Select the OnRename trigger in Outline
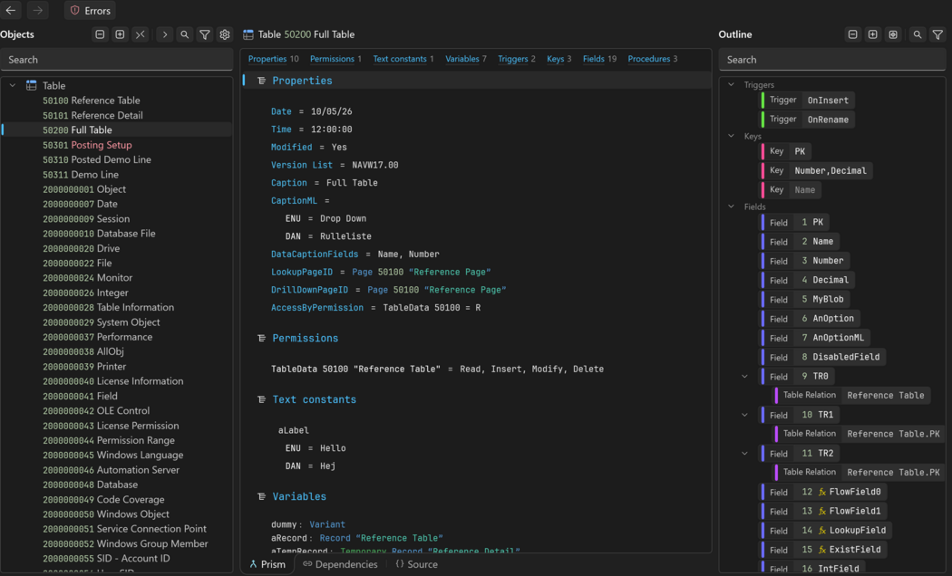The image size is (952, 576). pyautogui.click(x=808, y=120)
